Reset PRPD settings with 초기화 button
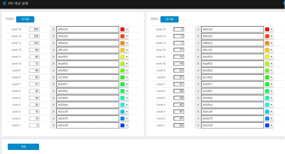Viewport: 285px width, 154px height. coord(25,19)
